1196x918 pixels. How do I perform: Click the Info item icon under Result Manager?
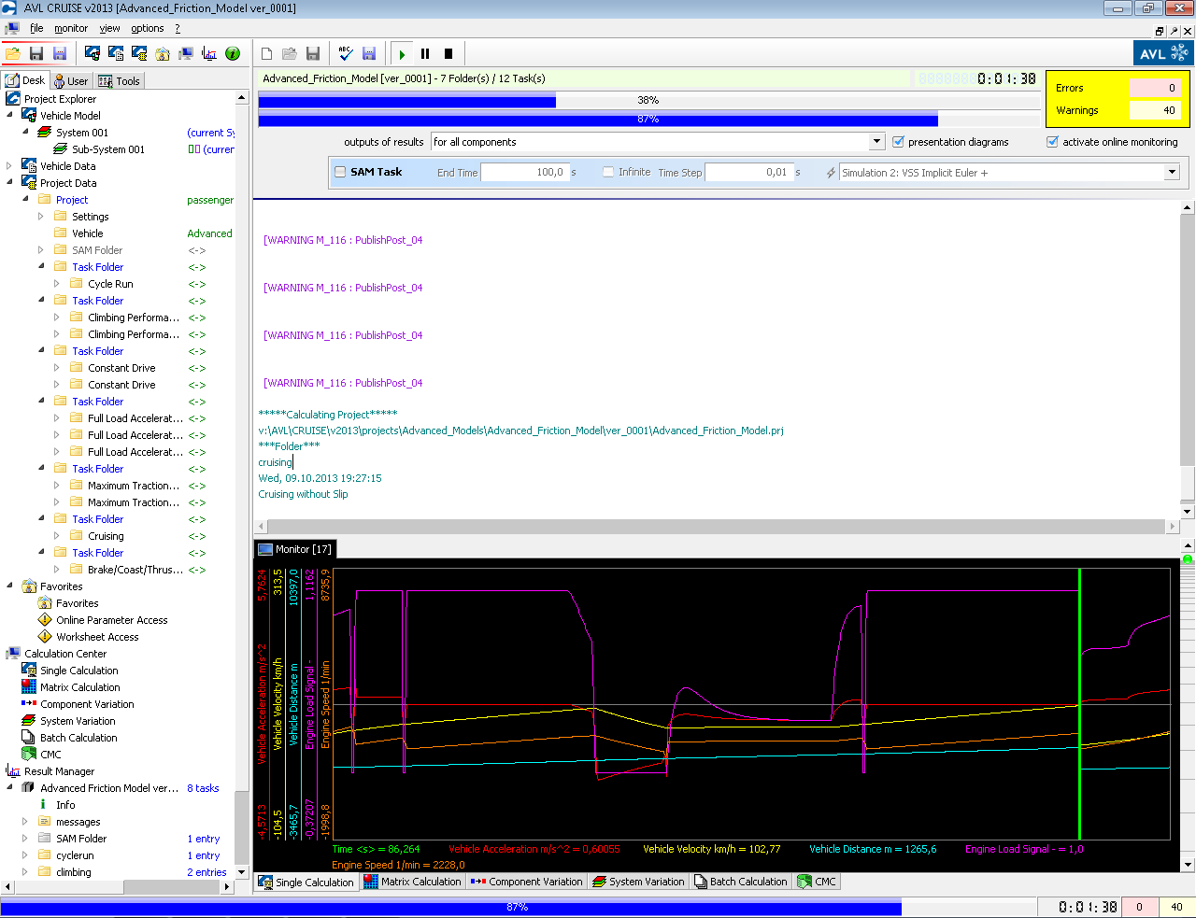(44, 805)
